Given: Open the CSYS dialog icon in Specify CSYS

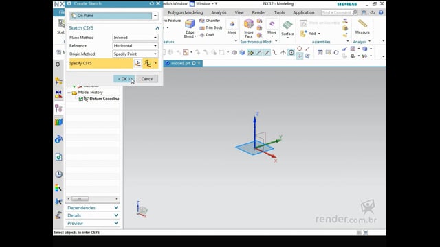Looking at the screenshot, I should click(137, 63).
